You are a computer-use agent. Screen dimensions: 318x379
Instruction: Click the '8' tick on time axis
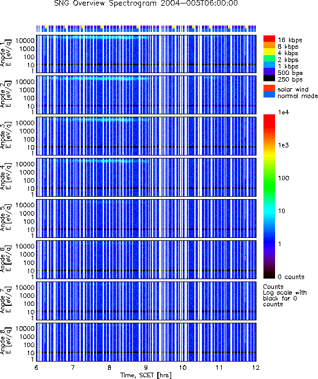[110, 367]
